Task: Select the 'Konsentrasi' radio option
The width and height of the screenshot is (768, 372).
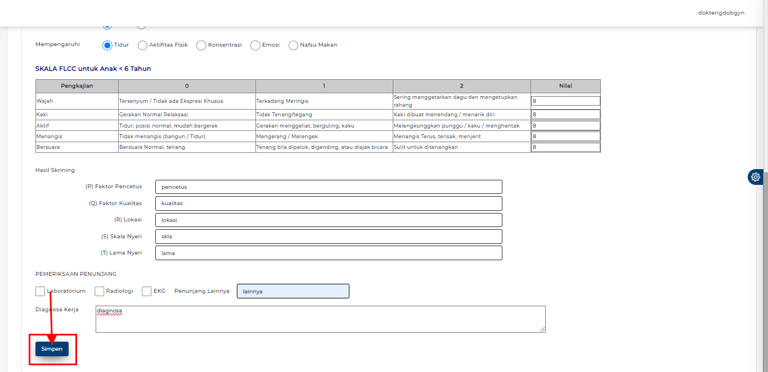Action: pos(201,45)
